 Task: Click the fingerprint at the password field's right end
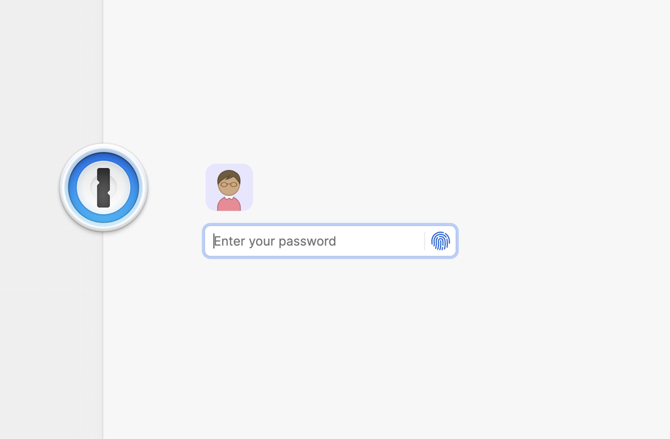(440, 241)
